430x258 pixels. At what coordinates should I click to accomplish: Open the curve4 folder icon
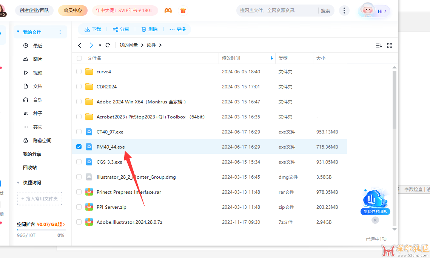[x=89, y=71]
